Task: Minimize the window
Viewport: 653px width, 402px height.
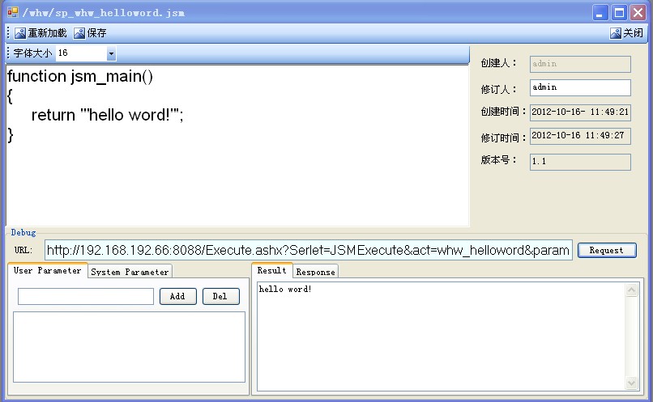Action: 600,13
